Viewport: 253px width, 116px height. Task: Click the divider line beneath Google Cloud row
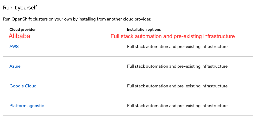[x=128, y=96]
